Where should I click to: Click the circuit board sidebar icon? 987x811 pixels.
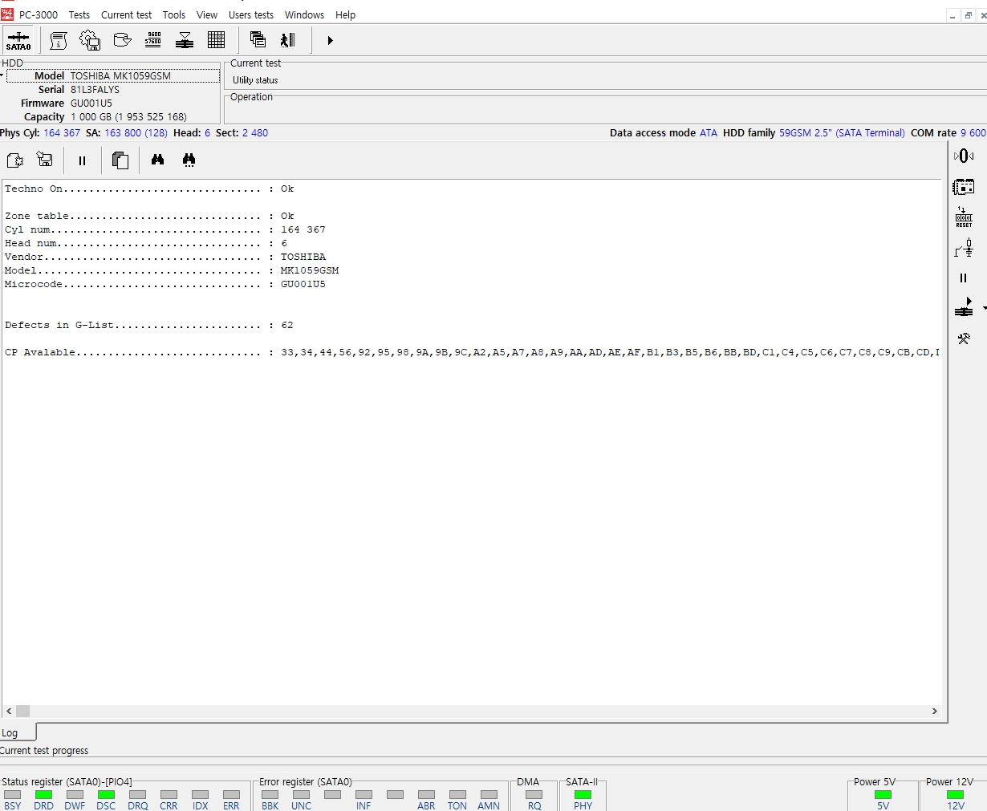tap(964, 188)
